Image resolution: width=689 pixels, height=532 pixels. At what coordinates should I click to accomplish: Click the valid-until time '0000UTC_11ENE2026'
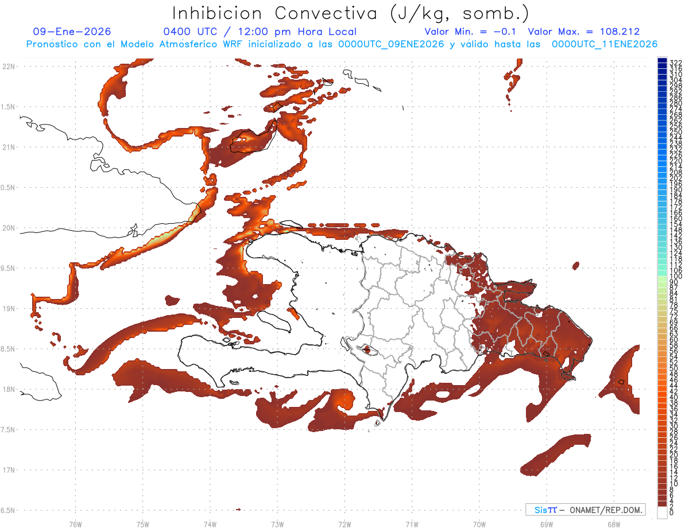[x=604, y=44]
